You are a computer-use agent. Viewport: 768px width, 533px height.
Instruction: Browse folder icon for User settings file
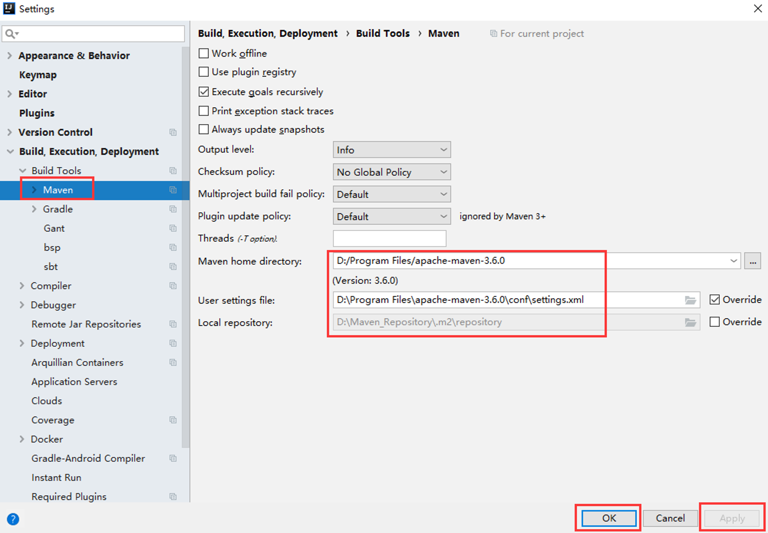pyautogui.click(x=690, y=300)
